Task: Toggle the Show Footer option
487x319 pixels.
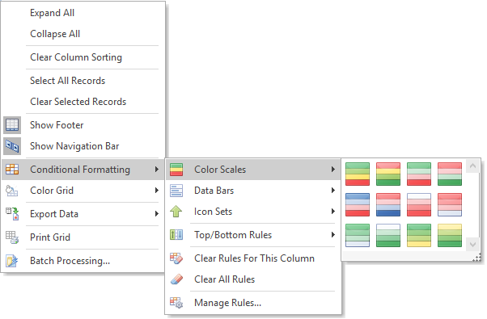Action: pos(83,125)
